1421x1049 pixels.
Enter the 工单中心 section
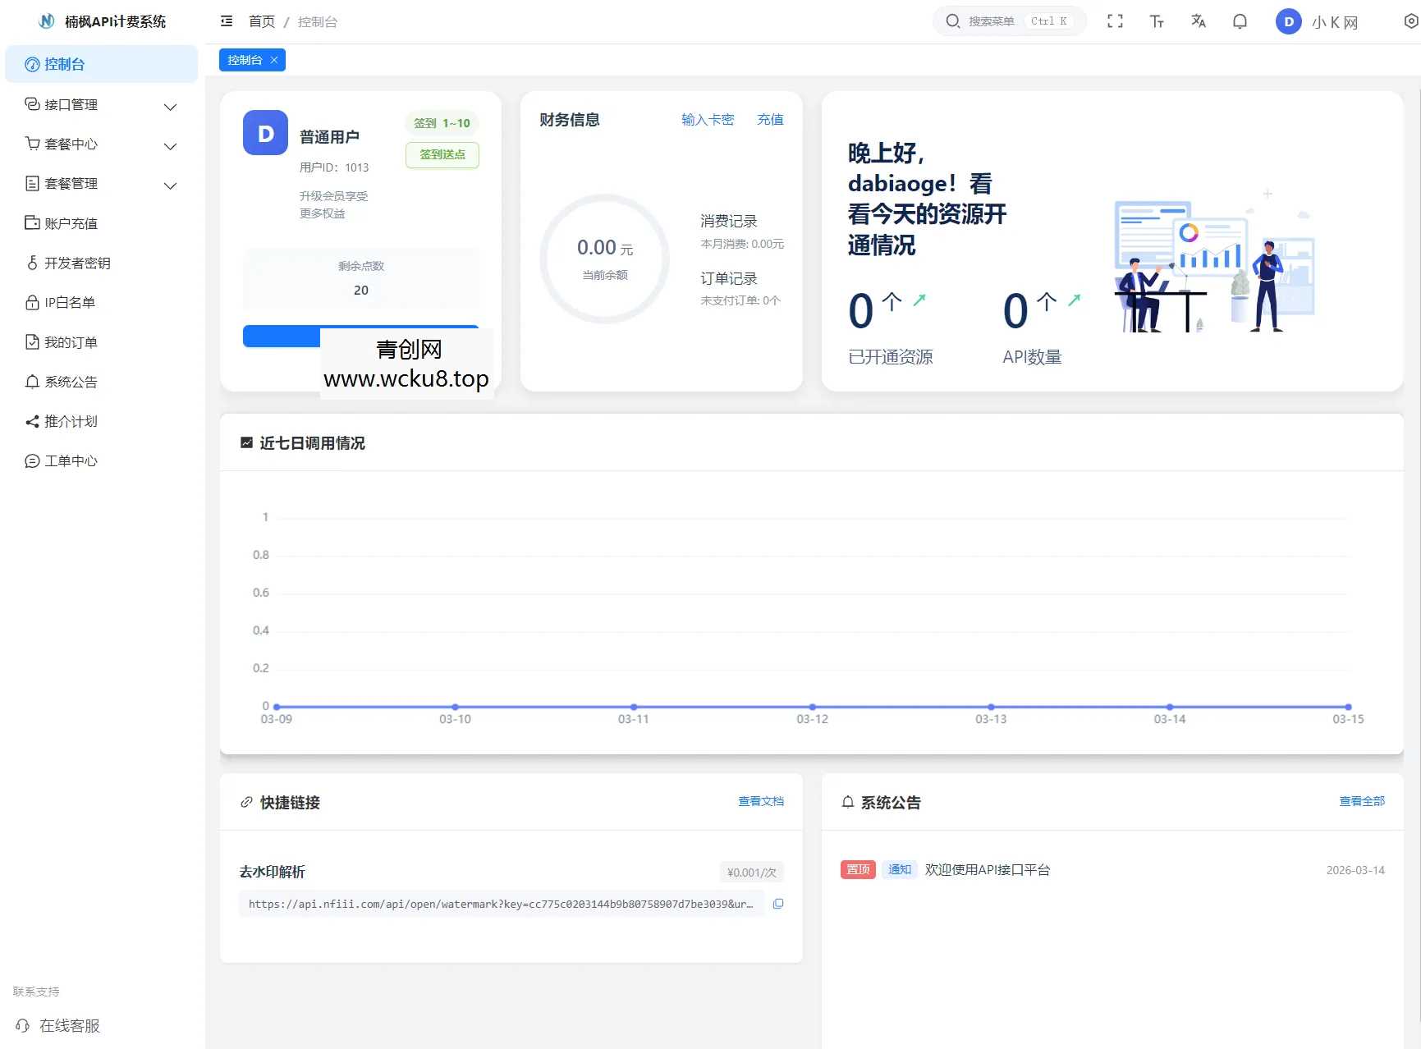[x=70, y=460]
